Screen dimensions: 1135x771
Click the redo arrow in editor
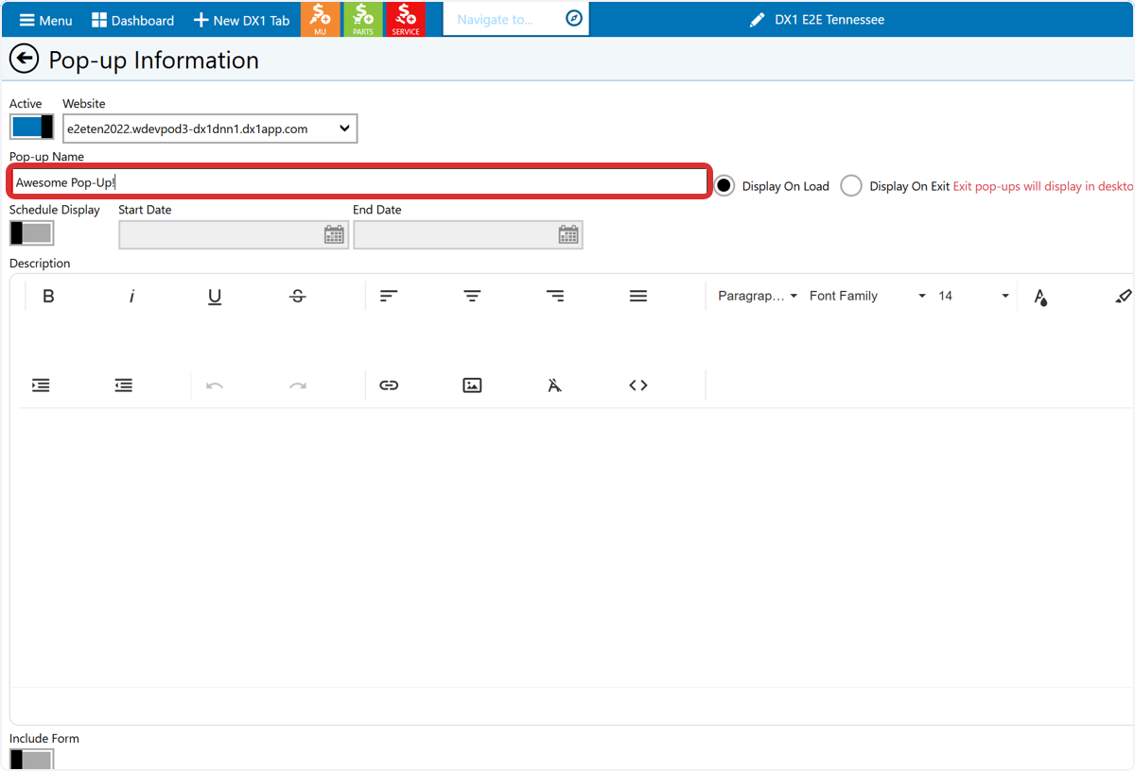coord(298,385)
